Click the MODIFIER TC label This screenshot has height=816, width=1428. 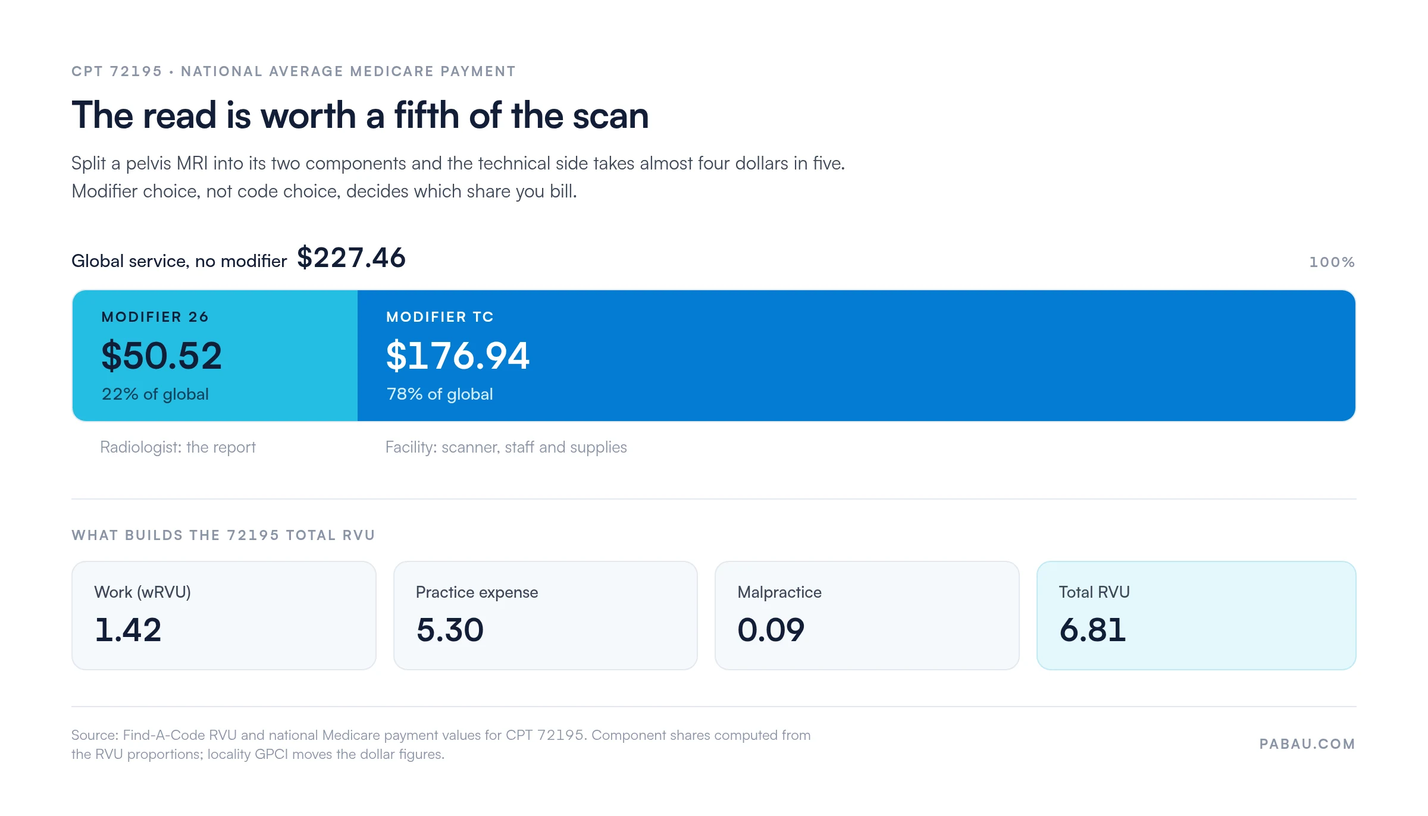coord(440,317)
